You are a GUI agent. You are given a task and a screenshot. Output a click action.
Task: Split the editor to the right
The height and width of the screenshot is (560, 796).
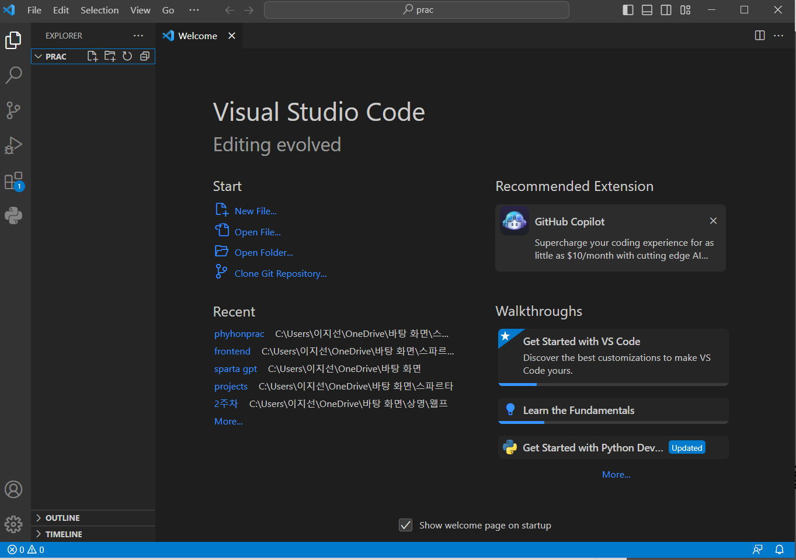pyautogui.click(x=760, y=36)
